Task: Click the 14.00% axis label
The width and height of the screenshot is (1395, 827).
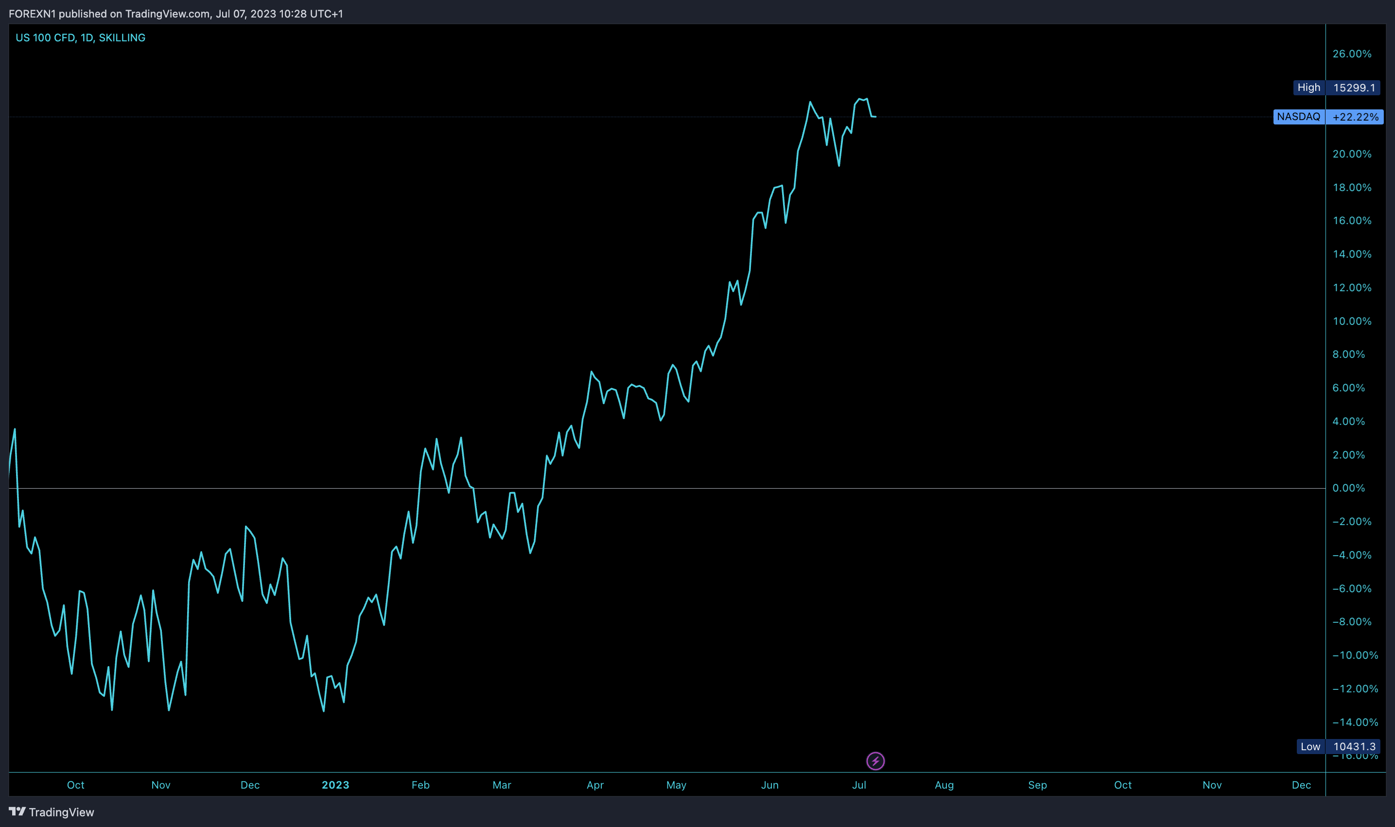Action: tap(1352, 254)
